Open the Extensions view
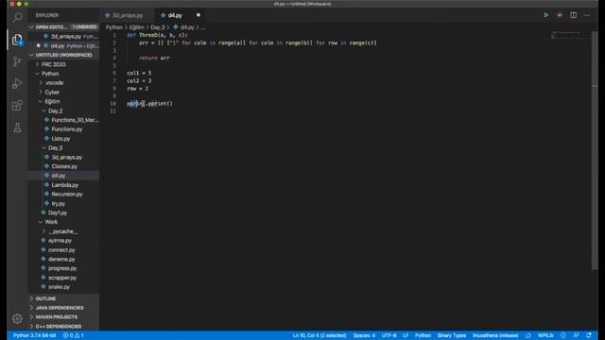Image resolution: width=605 pixels, height=340 pixels. tap(17, 105)
